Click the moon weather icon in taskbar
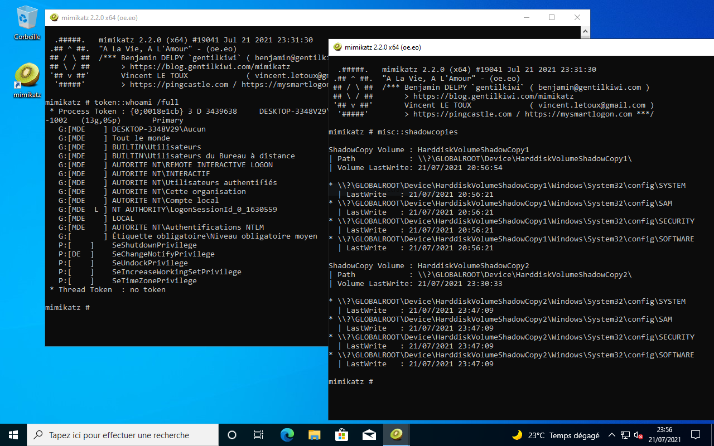The height and width of the screenshot is (446, 714). coord(517,435)
